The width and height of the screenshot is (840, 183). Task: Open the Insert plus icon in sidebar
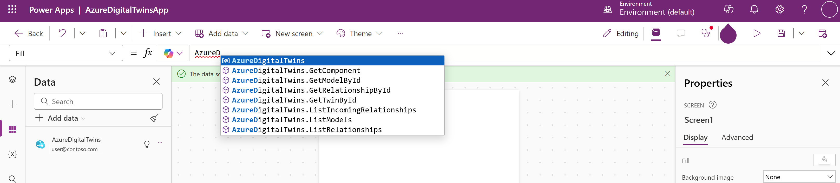12,104
